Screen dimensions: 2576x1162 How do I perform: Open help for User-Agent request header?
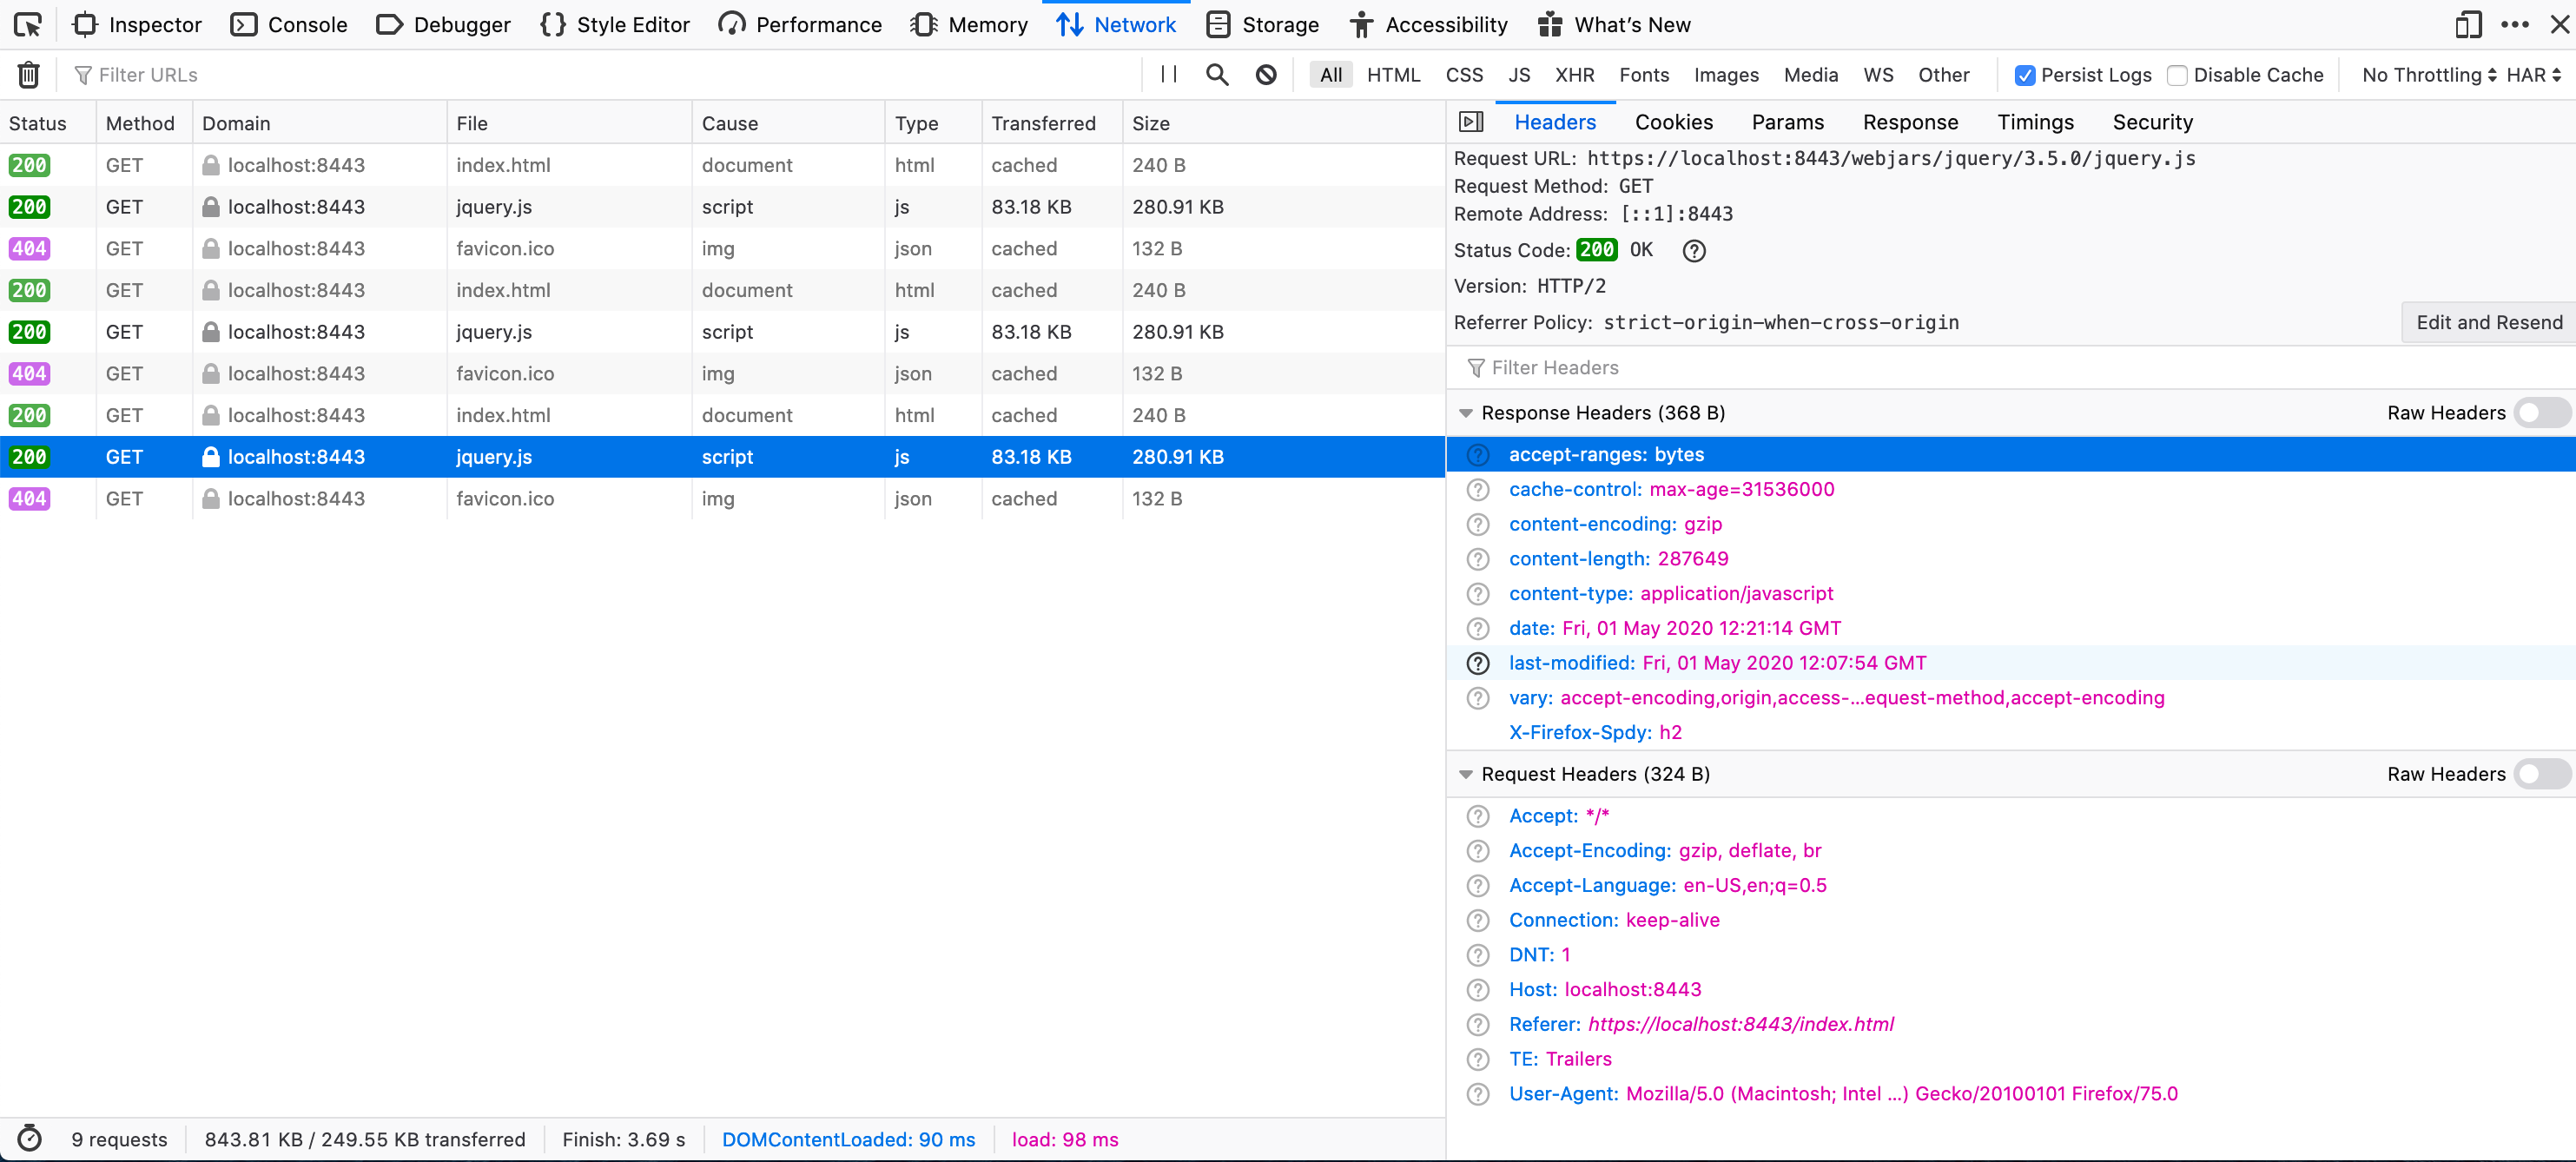1478,1094
